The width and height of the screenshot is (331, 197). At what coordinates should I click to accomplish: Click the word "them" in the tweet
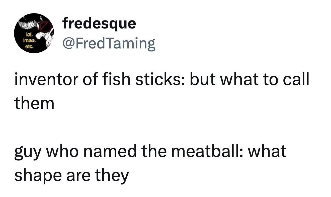34,103
